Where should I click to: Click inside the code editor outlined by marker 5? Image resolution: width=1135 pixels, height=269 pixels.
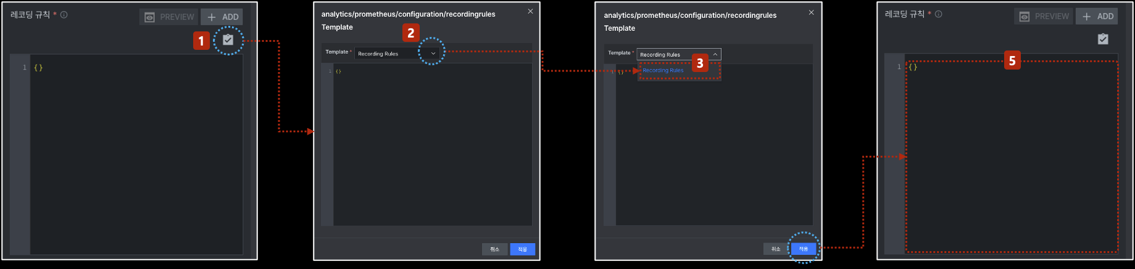click(x=1011, y=156)
